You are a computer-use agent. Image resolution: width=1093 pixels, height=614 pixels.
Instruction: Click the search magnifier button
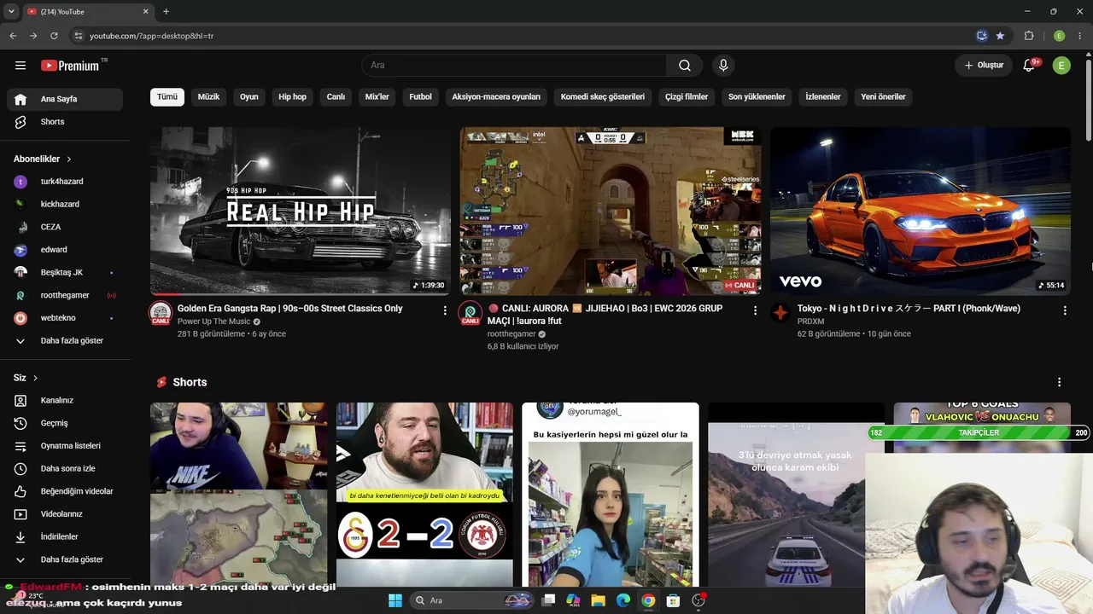[x=685, y=66]
